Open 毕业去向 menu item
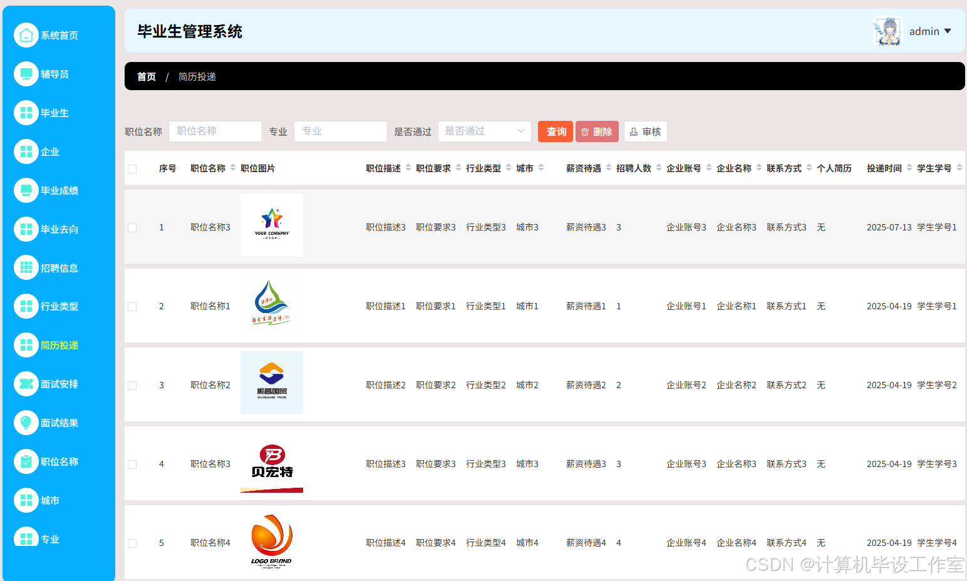Image resolution: width=967 pixels, height=581 pixels. click(59, 230)
